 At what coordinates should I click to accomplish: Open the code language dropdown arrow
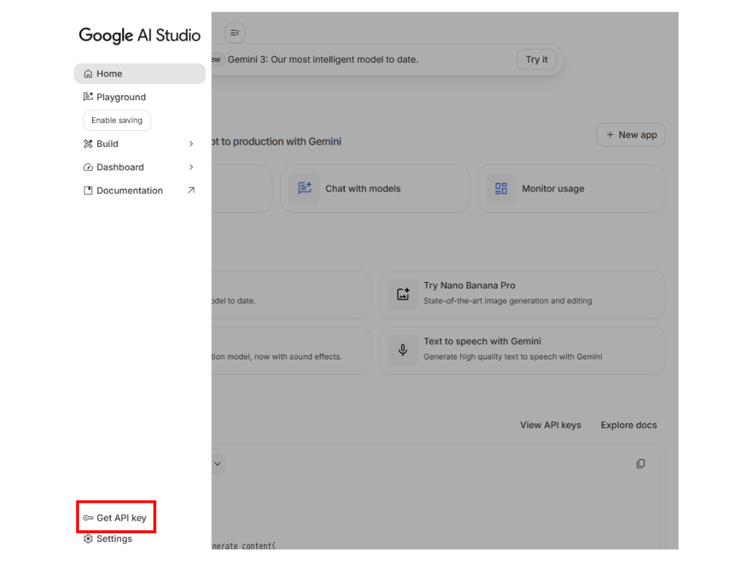pos(217,464)
